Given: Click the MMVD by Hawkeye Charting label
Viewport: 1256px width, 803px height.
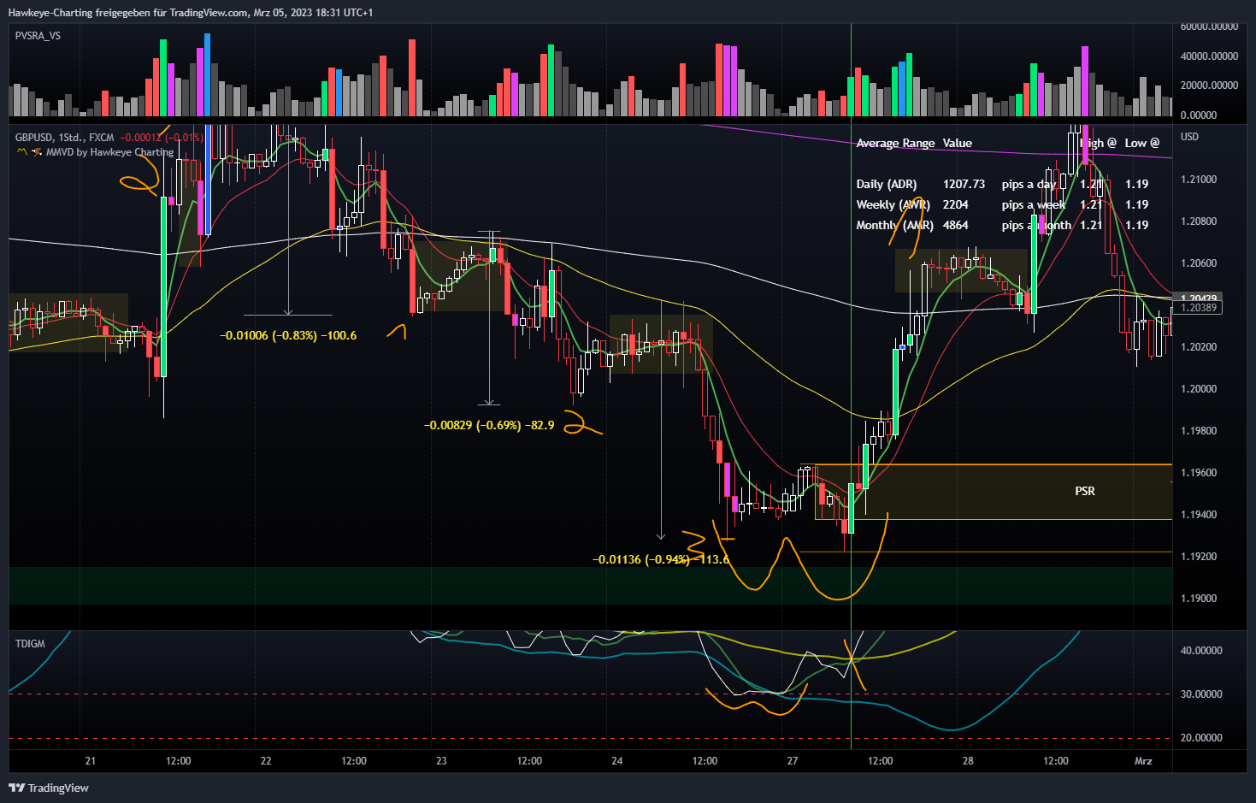Looking at the screenshot, I should (109, 152).
